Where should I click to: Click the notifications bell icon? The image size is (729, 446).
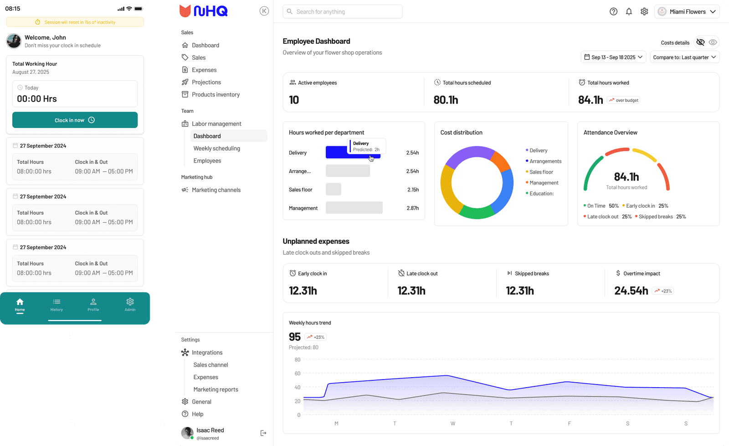(629, 12)
